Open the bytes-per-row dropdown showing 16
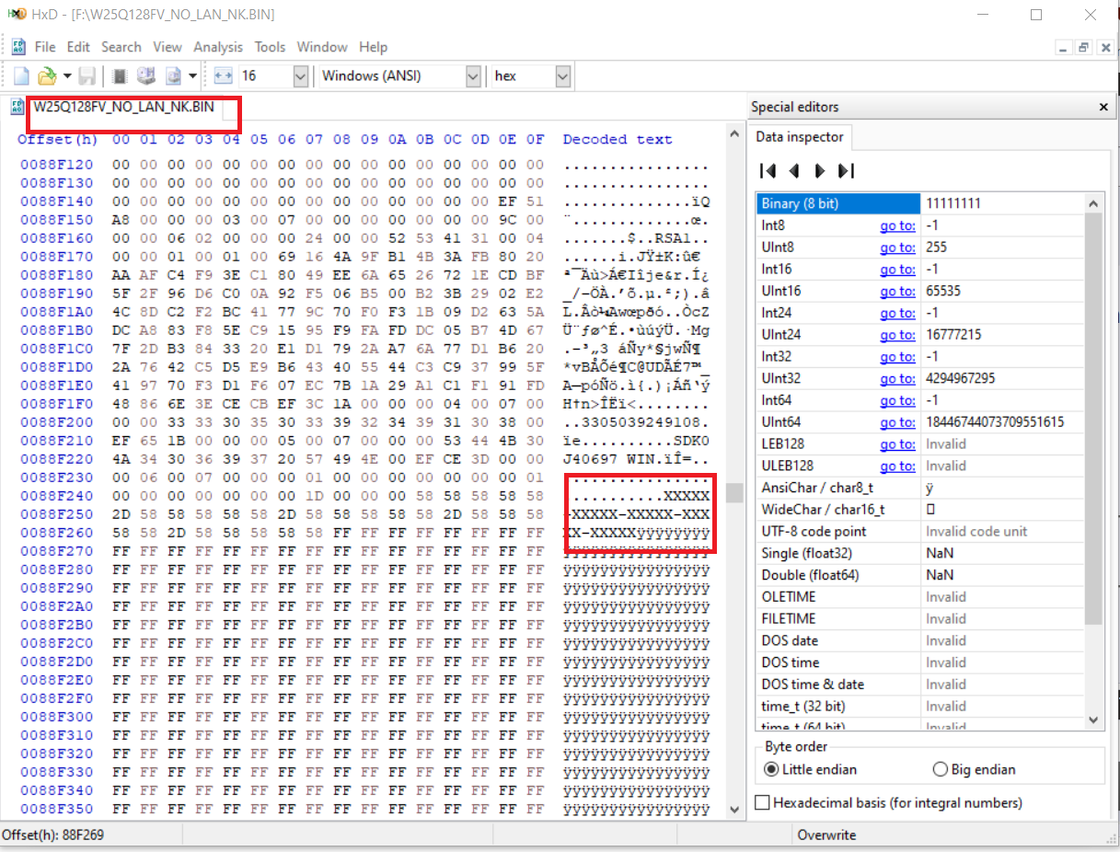This screenshot has height=852, width=1120. point(300,76)
